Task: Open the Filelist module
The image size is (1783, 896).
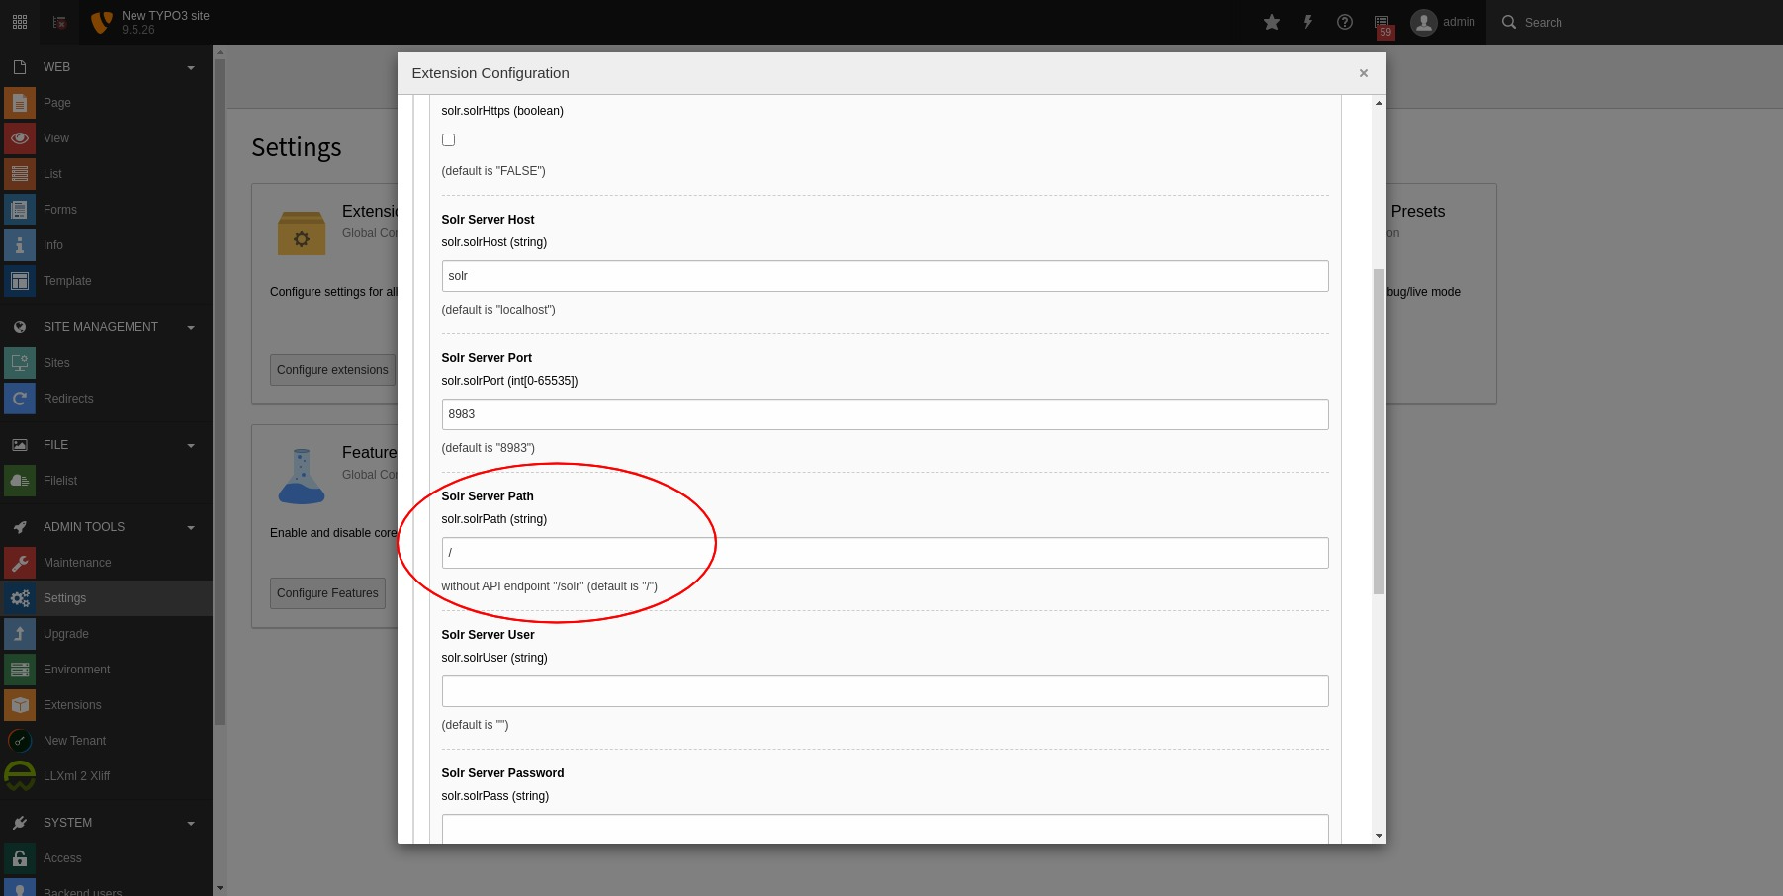Action: tap(59, 481)
